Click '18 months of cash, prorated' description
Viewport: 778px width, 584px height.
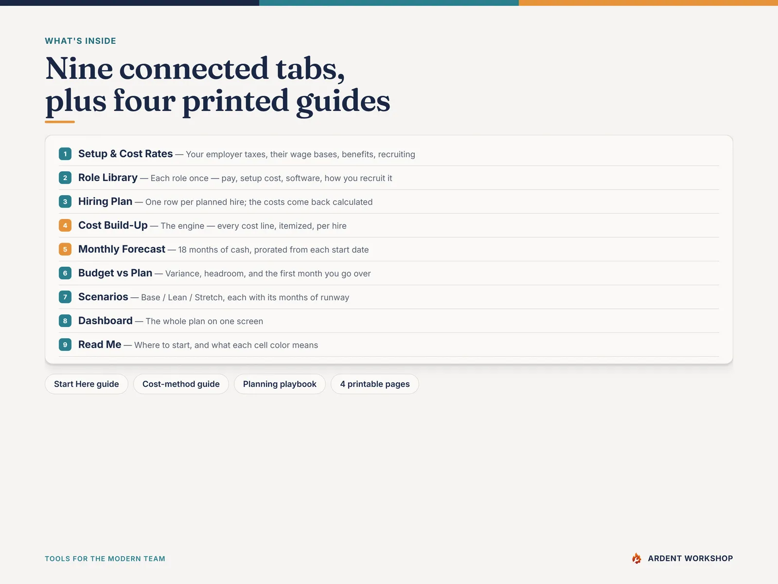click(273, 250)
